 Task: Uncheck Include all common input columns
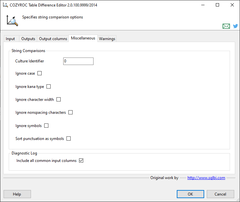click(x=81, y=161)
